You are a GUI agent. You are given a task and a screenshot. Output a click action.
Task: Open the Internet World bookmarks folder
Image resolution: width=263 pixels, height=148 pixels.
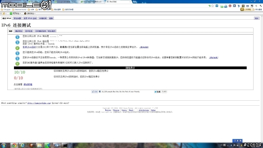tap(19, 9)
